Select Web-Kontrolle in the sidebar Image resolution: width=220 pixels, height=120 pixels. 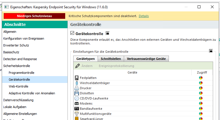[x=18, y=86]
